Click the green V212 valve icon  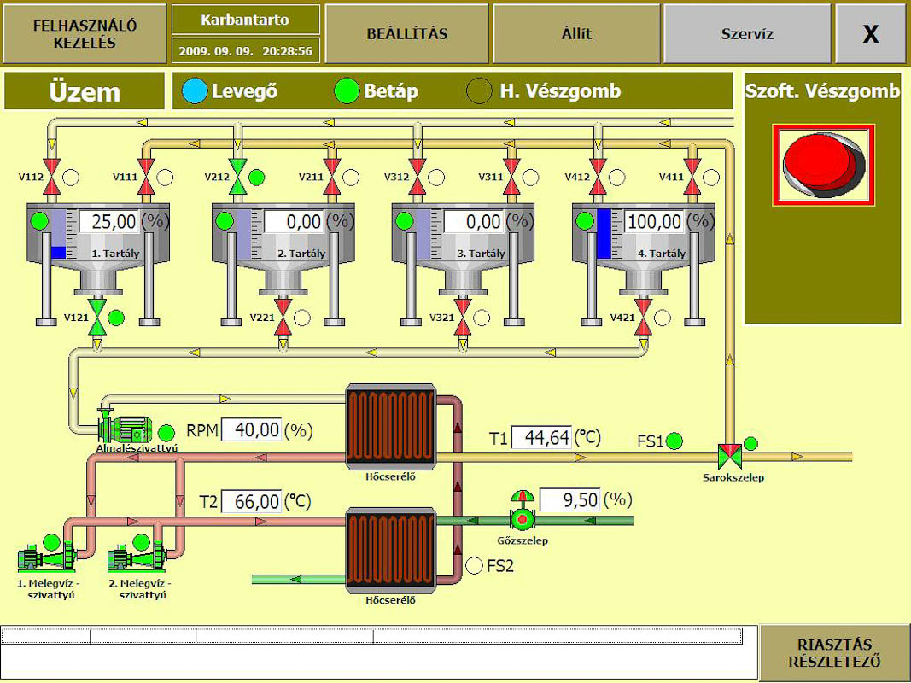click(x=237, y=178)
